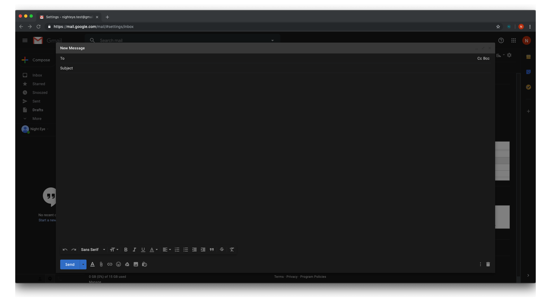Insert a link
551x303 pixels.
click(x=110, y=264)
